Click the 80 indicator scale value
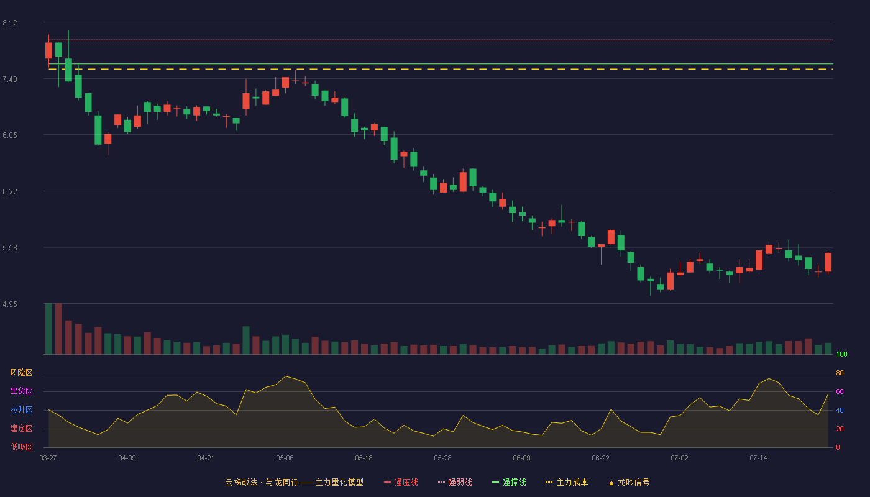 840,373
